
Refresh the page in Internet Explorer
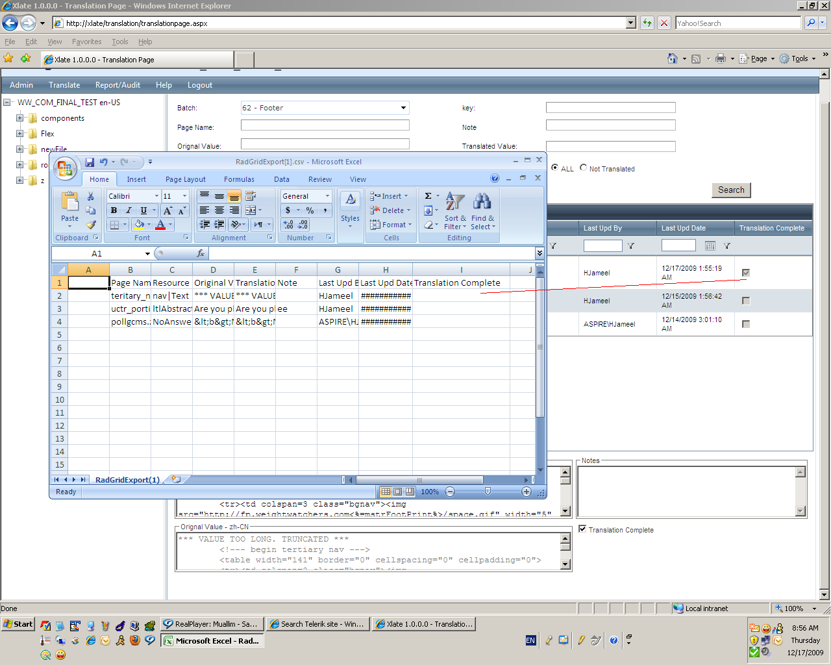coord(647,23)
